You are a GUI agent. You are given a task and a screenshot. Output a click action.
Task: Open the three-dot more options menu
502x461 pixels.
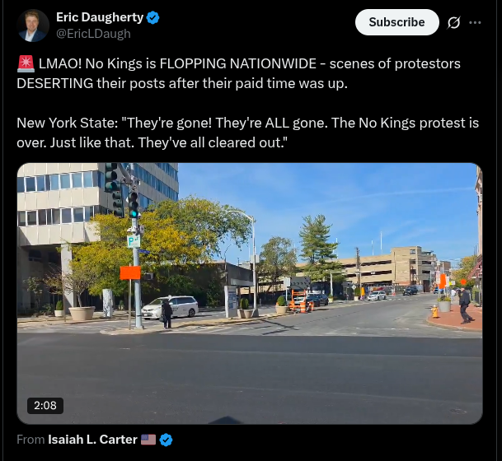(x=475, y=22)
